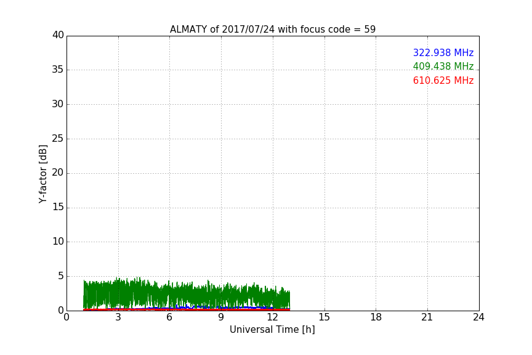The height and width of the screenshot is (355, 532).
Task: Click the x-axis tick label 21
Action: (x=427, y=317)
